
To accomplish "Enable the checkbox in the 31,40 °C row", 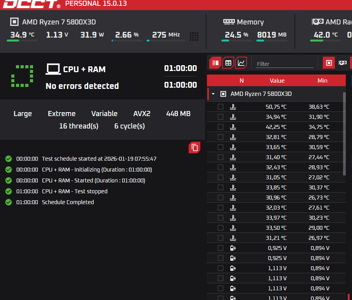I will point(221,157).
